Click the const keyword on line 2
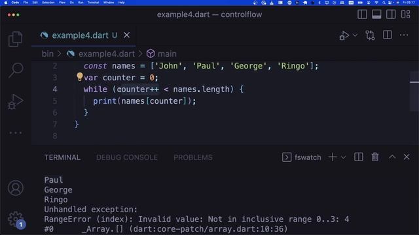Viewport: 419px width, 235px height. 95,66
